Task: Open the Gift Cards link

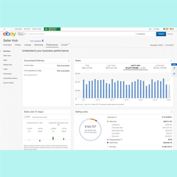Action: point(27,29)
